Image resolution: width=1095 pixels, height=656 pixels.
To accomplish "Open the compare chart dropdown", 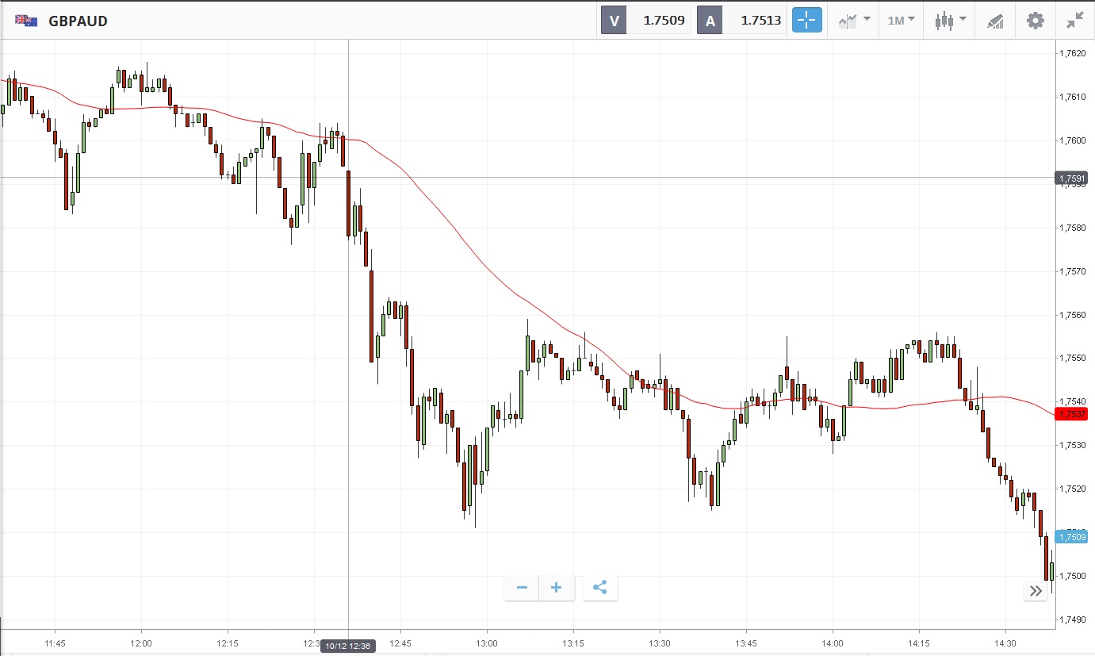I will pos(855,21).
